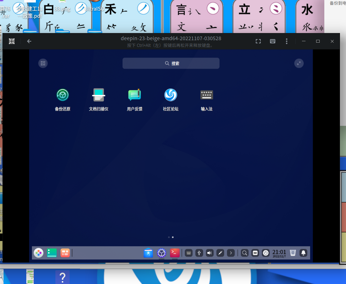
Task: Toggle the sort mode icon top-right of launcher
Action: (299, 63)
